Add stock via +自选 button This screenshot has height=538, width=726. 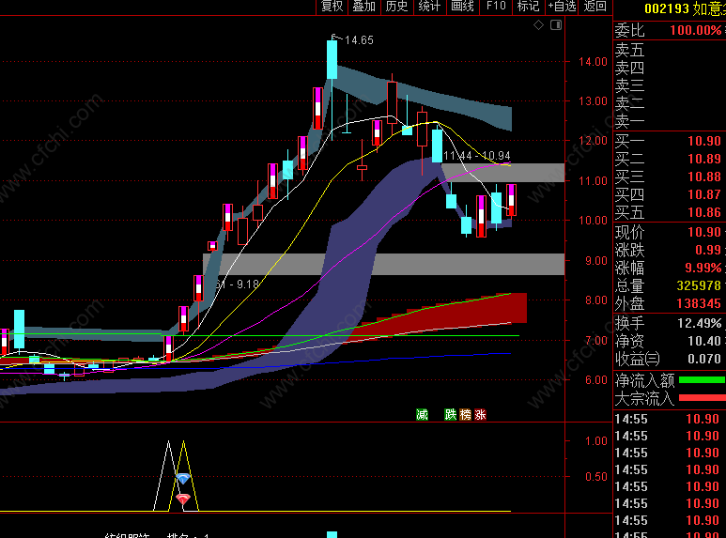pyautogui.click(x=562, y=7)
